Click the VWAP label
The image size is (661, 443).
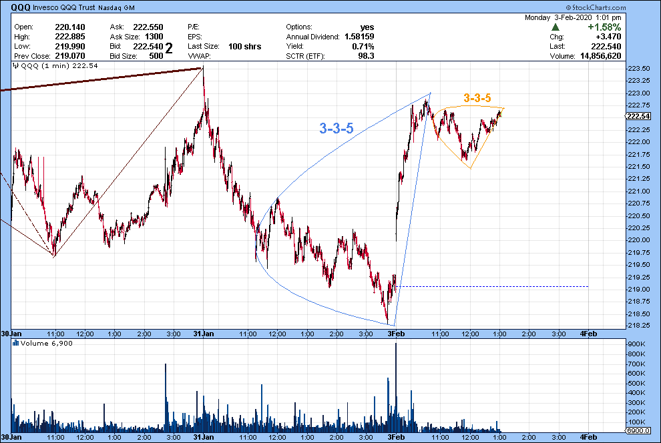click(199, 56)
